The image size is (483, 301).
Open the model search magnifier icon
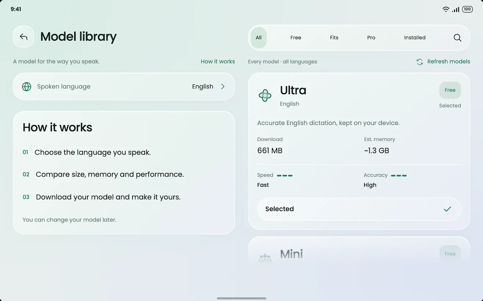[x=457, y=38]
